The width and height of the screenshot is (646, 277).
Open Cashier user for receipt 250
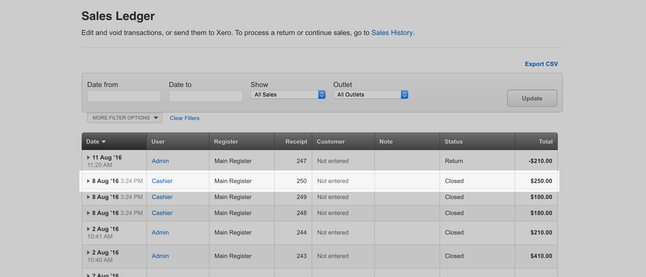pyautogui.click(x=162, y=181)
